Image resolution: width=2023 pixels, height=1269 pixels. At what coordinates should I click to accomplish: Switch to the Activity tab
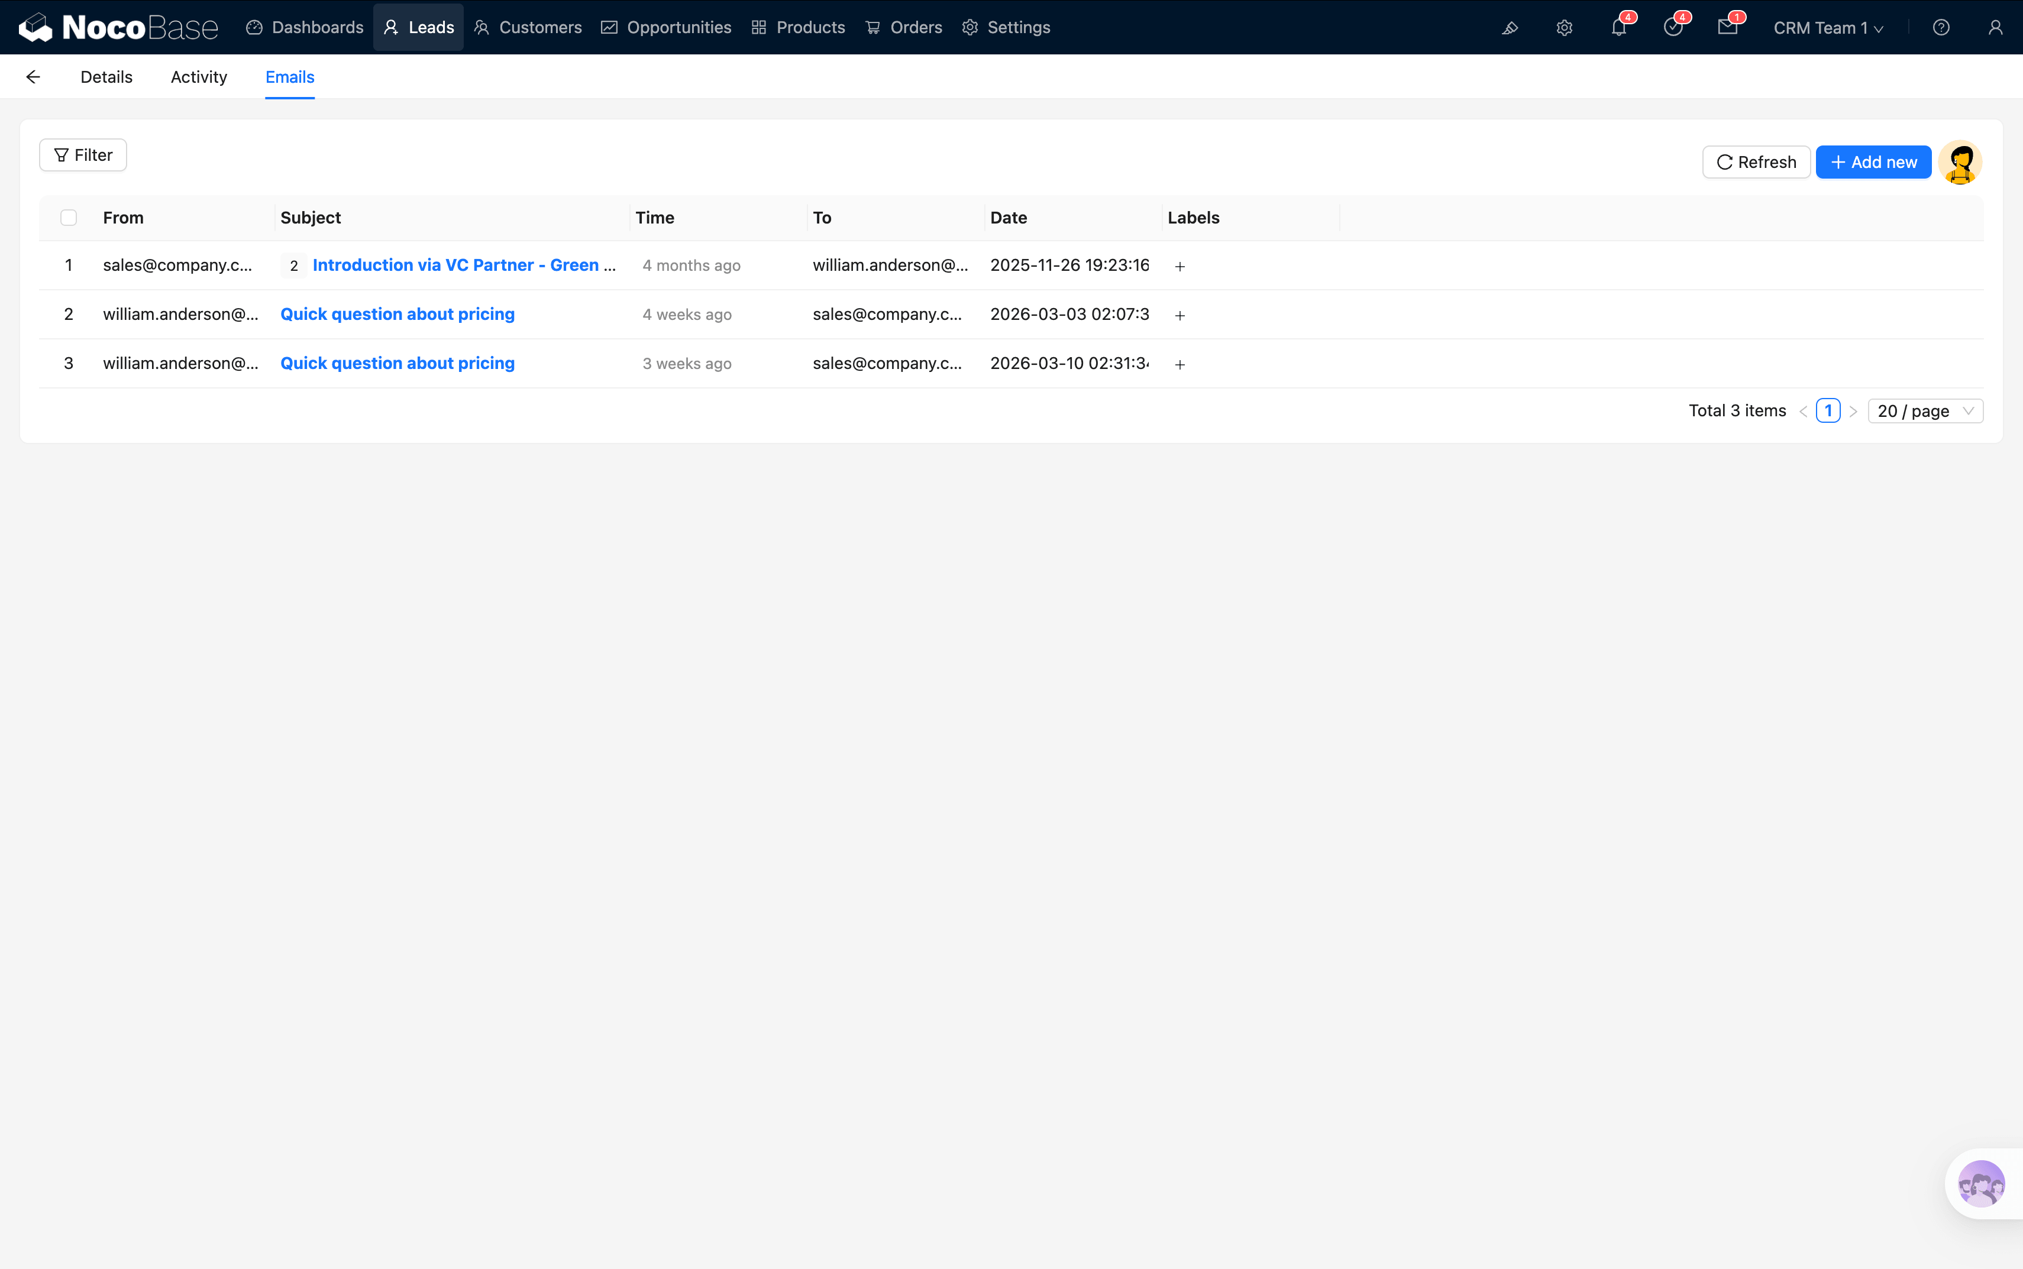pyautogui.click(x=199, y=77)
